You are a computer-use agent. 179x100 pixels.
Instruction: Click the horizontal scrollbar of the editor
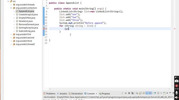click(x=110, y=89)
